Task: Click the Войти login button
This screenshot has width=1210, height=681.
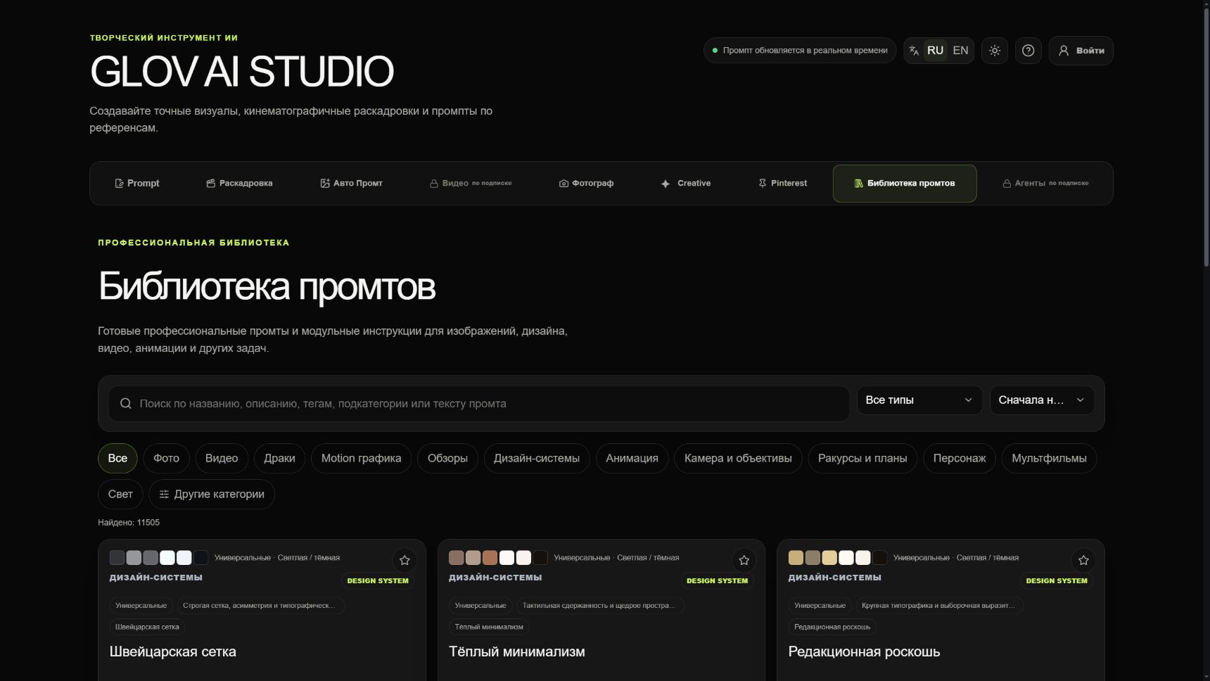Action: click(1081, 51)
